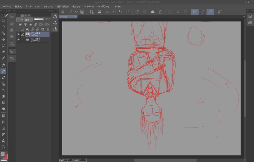254x162 pixels.
Task: Toggle the lock layer icon
Action: [x=31, y=25]
